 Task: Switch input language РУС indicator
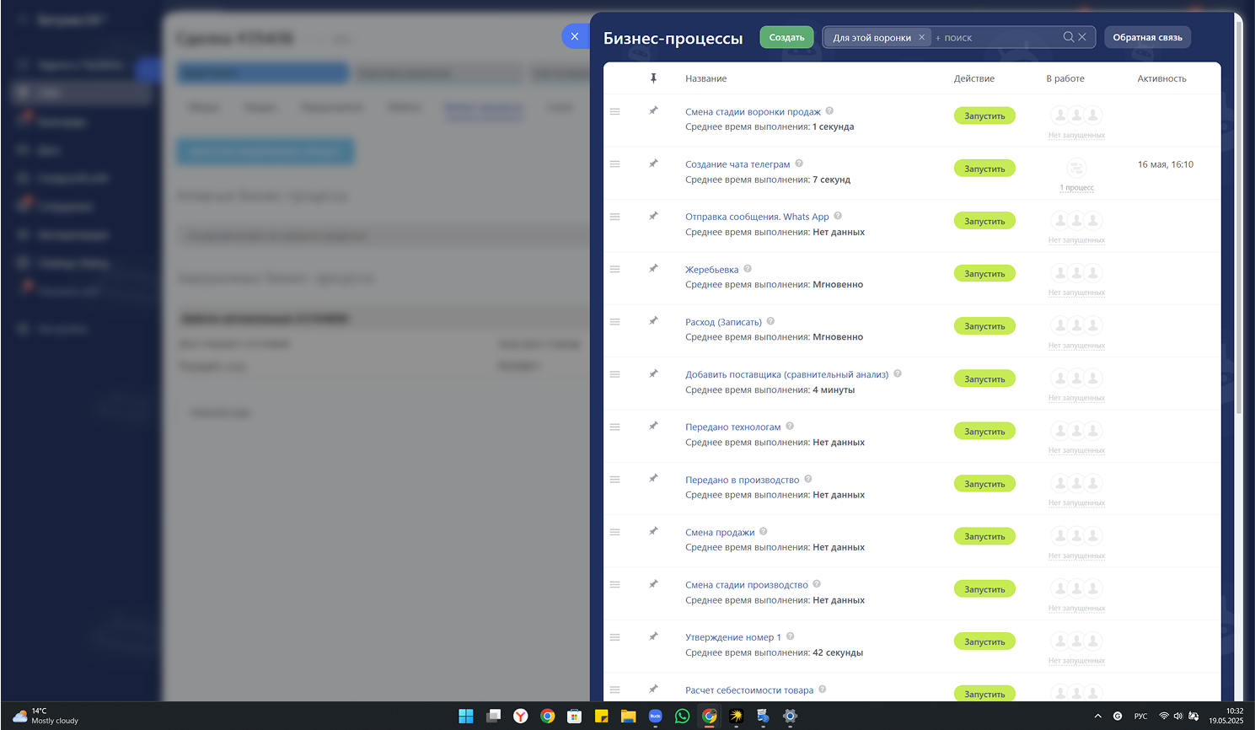pyautogui.click(x=1140, y=716)
